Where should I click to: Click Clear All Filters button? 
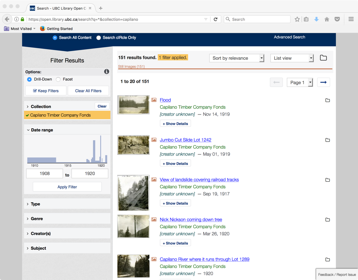(88, 91)
